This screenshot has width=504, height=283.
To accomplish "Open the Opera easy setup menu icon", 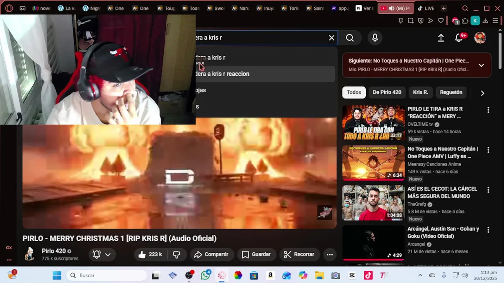I will tap(495, 21).
